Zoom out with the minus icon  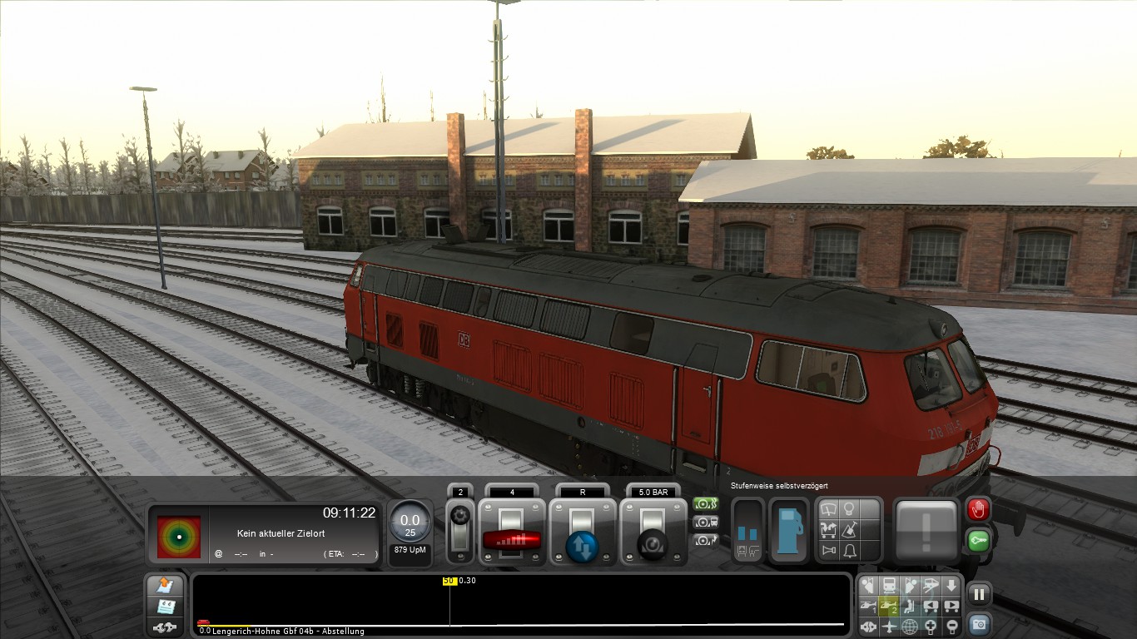(951, 626)
